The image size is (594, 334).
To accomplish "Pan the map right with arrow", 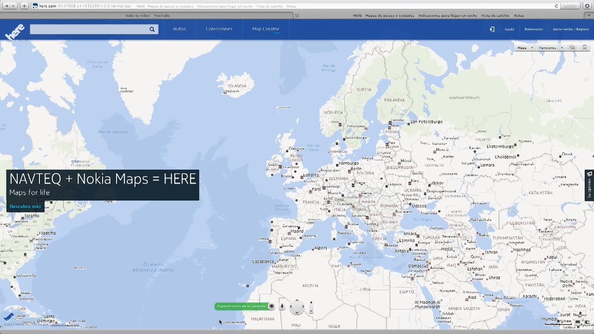I will (x=303, y=307).
